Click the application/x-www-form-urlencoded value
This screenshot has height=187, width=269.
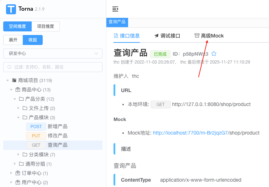pyautogui.click(x=201, y=180)
